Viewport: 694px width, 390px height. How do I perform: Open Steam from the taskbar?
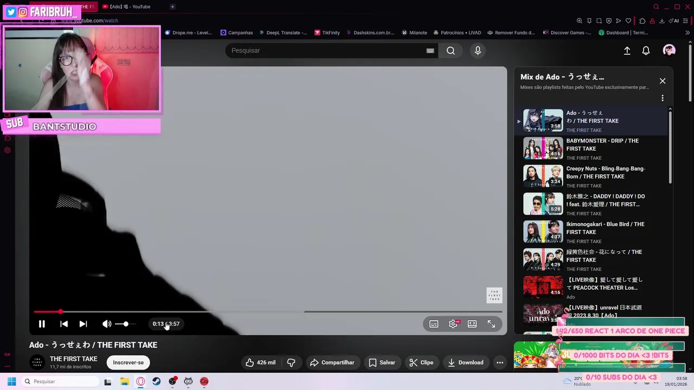click(x=157, y=381)
